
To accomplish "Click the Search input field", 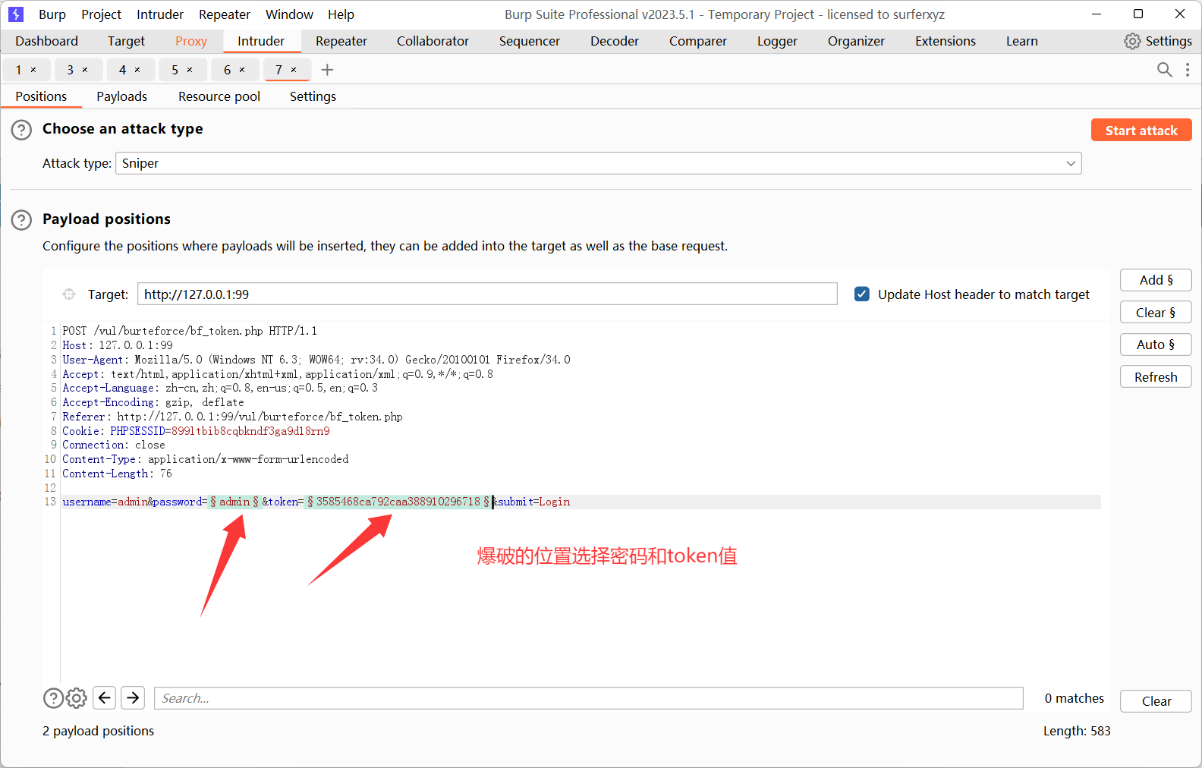I will [589, 698].
